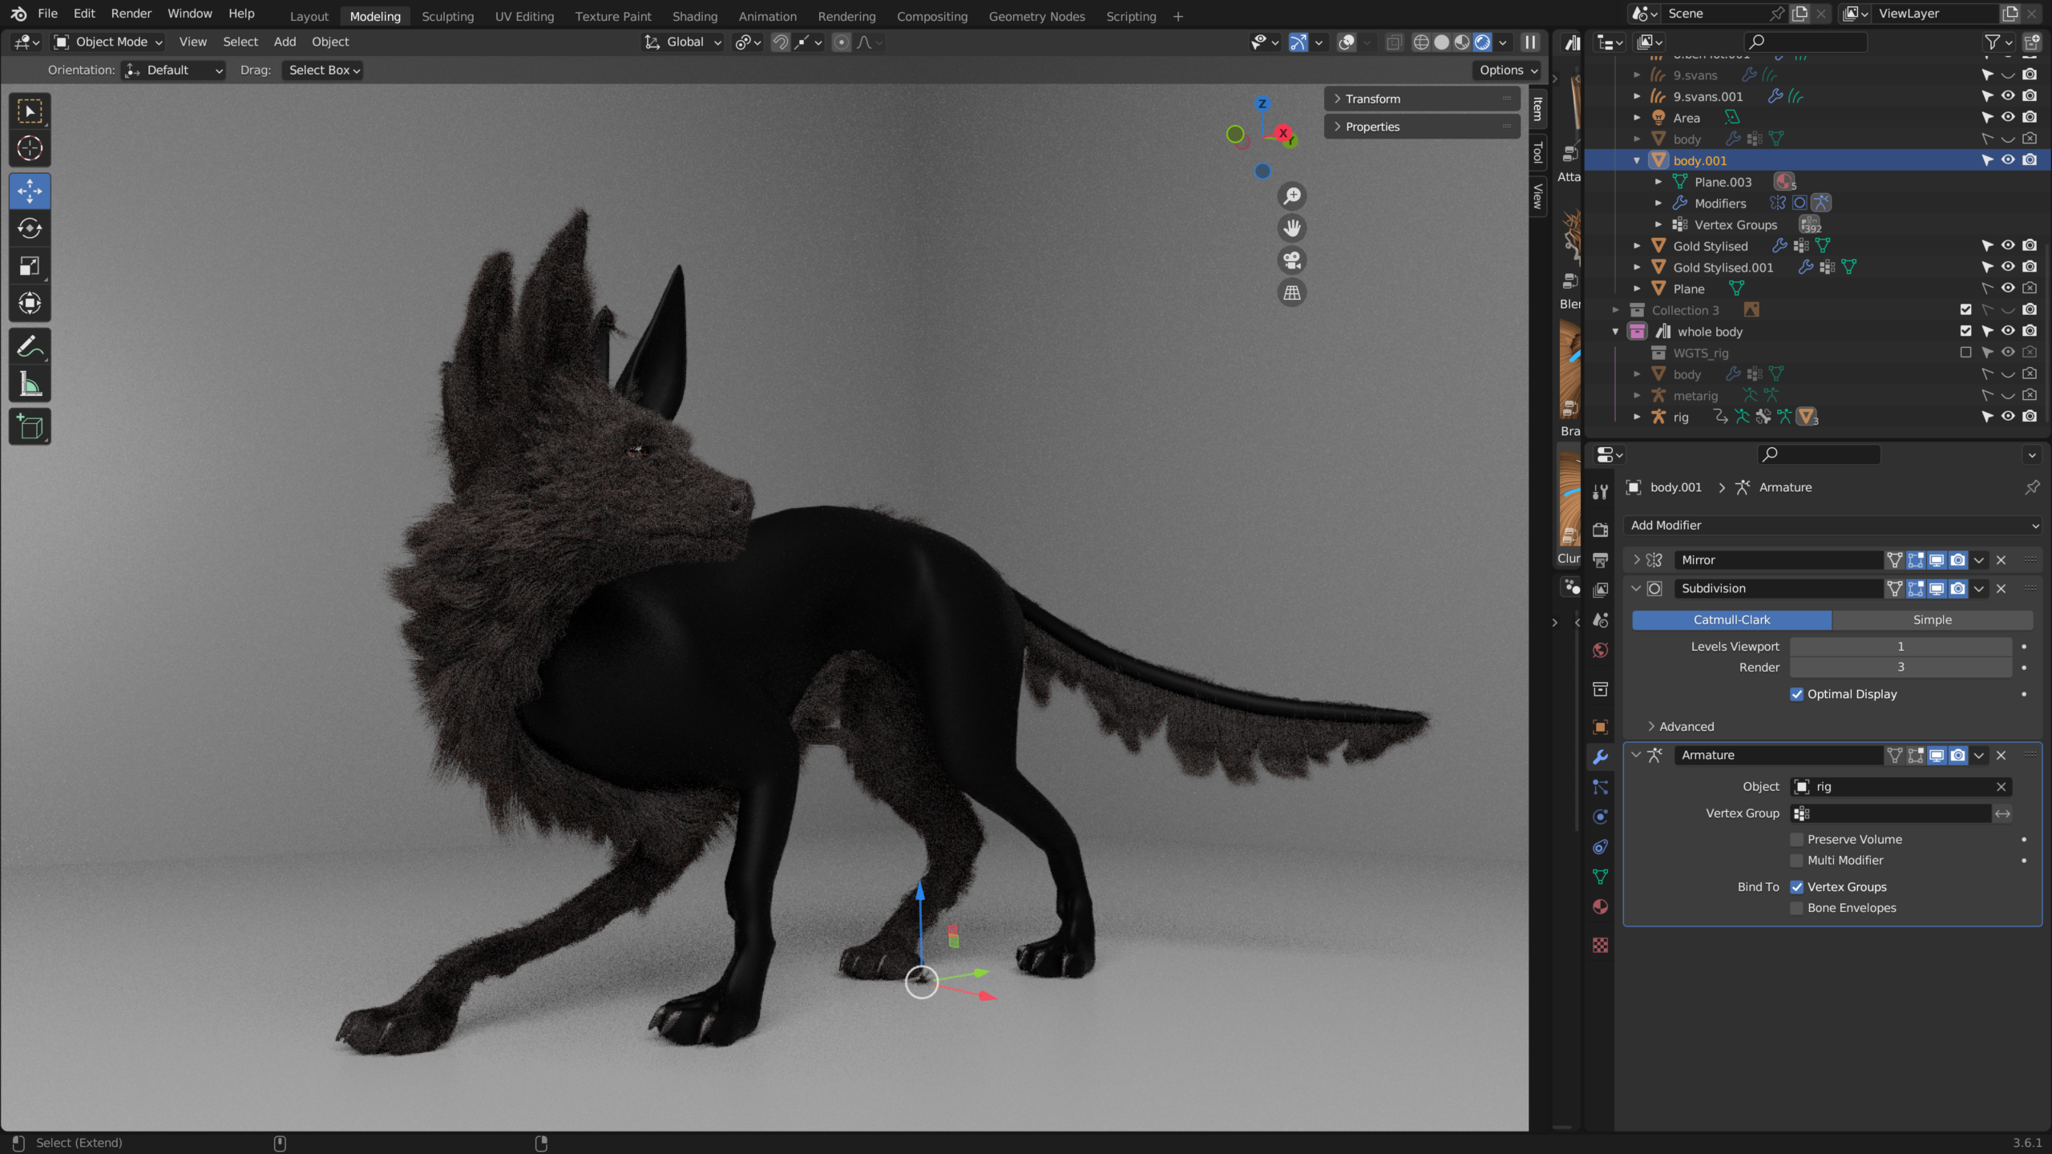This screenshot has height=1154, width=2052.
Task: Hide Gold Stylised in viewport
Action: [2008, 246]
